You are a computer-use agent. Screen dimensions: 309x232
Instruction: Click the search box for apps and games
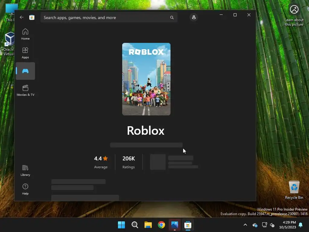[109, 18]
